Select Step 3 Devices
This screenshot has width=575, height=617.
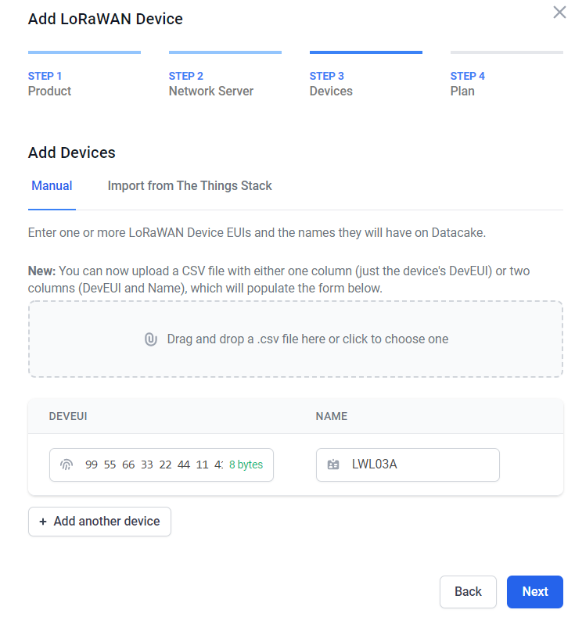331,84
